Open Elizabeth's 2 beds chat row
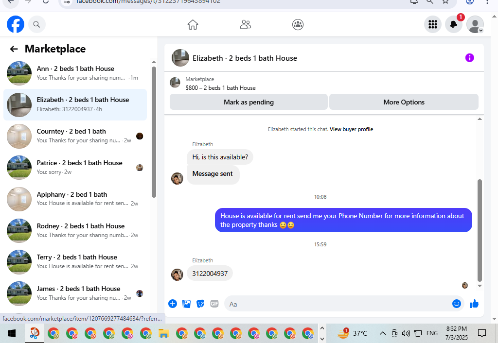This screenshot has height=343, width=498. [x=75, y=105]
